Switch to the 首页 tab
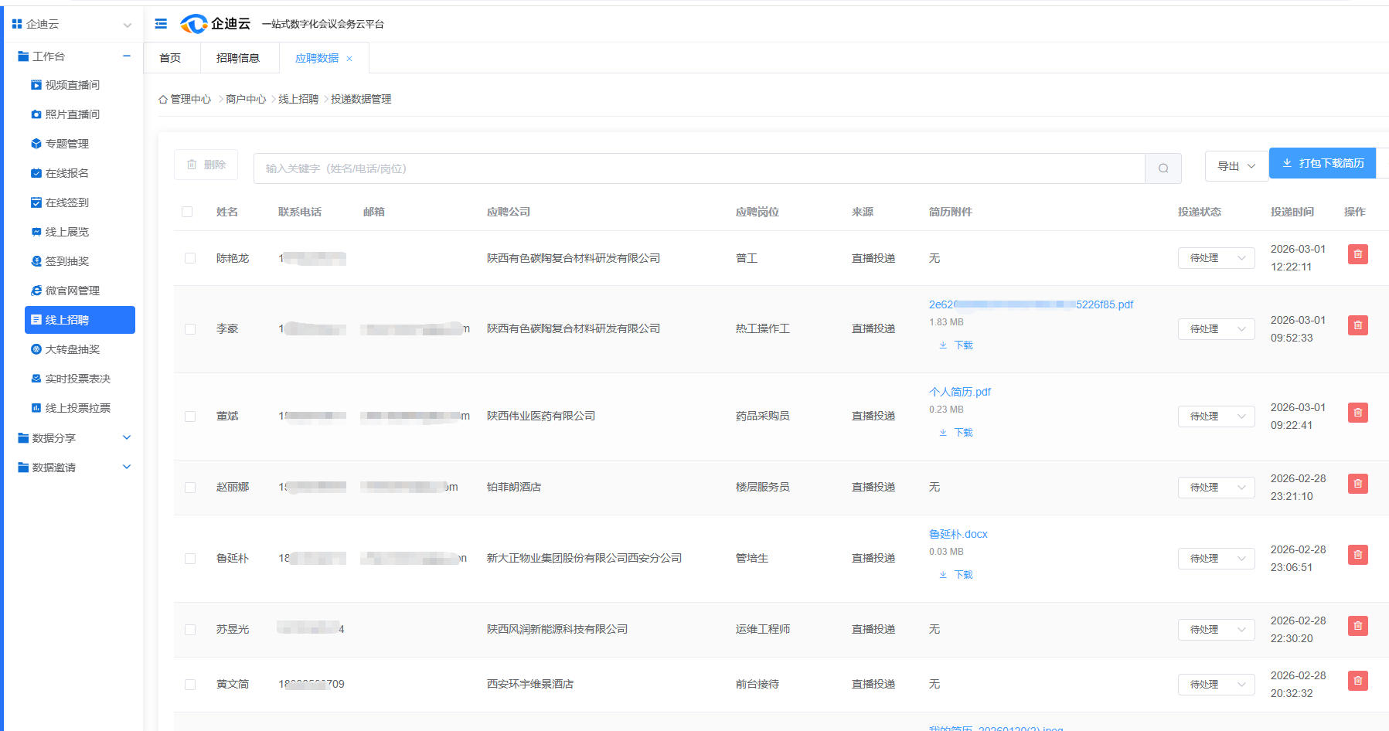 [x=170, y=58]
